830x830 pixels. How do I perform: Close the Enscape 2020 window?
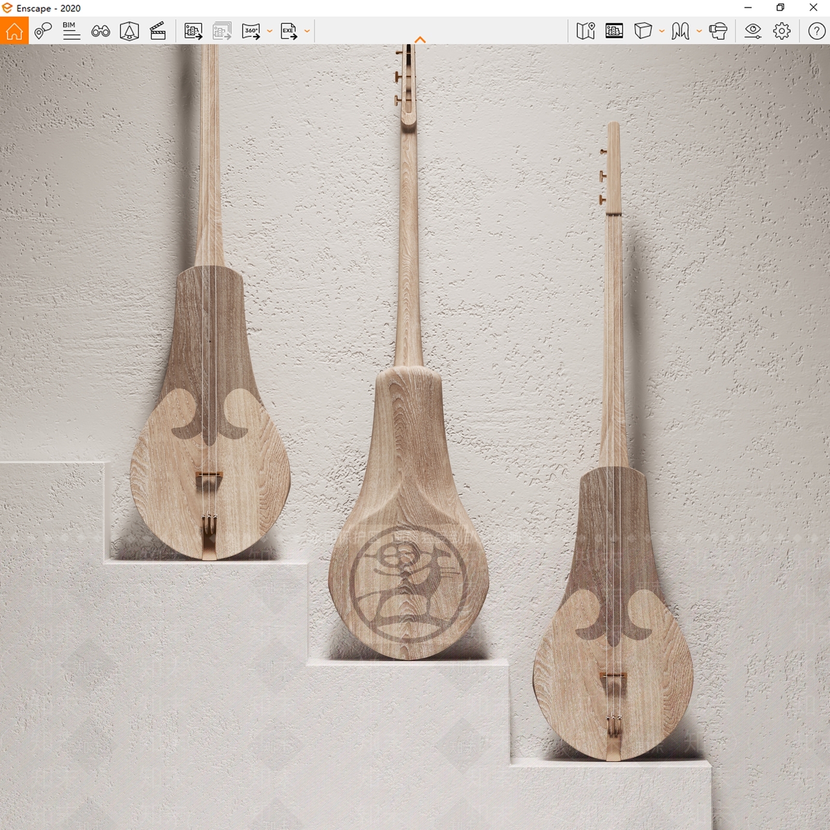(813, 8)
